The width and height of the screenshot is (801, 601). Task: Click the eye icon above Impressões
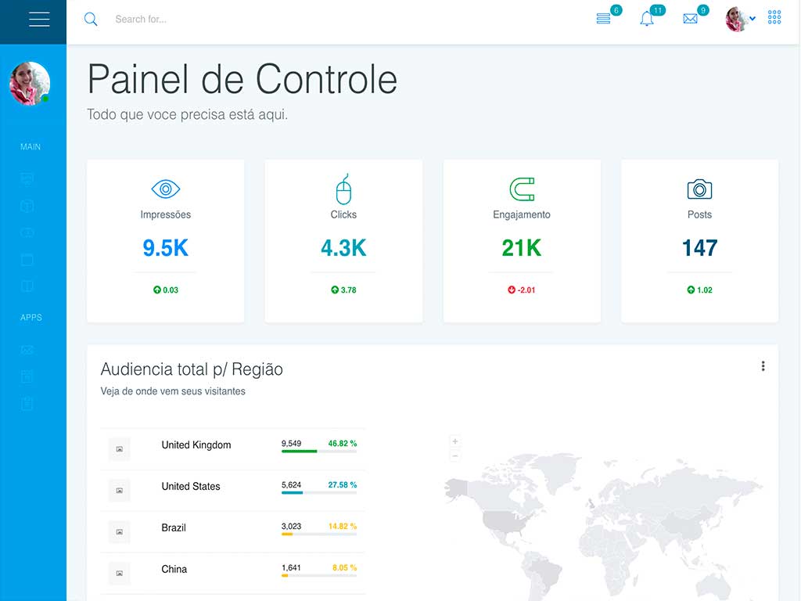point(165,189)
